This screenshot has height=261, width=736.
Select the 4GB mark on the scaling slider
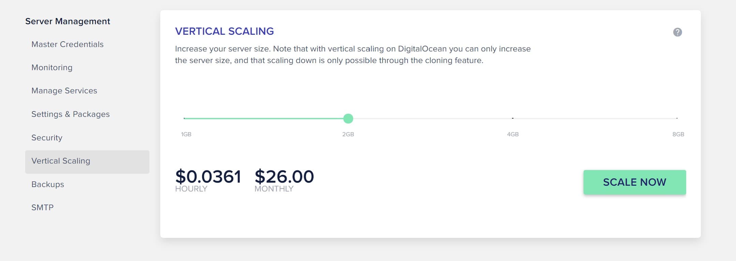[x=513, y=118]
